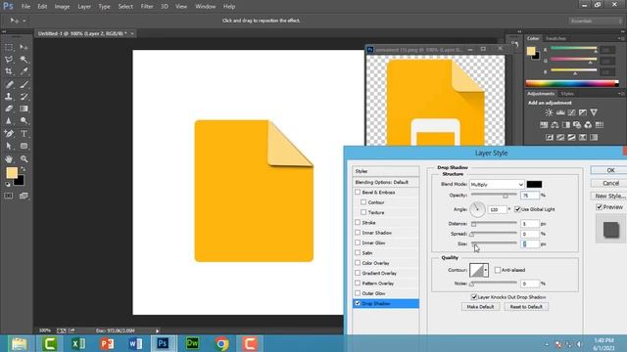Enable the Gradient Overlay checkbox
627x352 pixels.
pyautogui.click(x=358, y=273)
